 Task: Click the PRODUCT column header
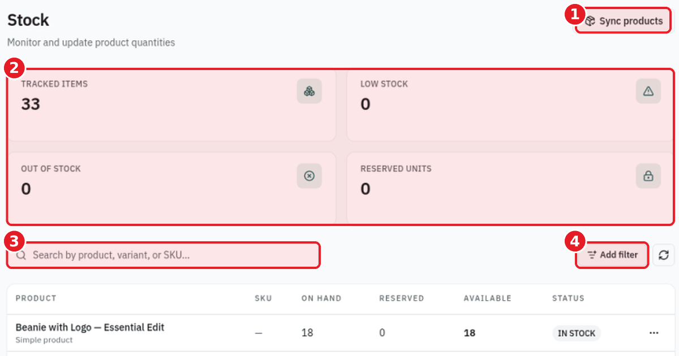[x=36, y=298]
